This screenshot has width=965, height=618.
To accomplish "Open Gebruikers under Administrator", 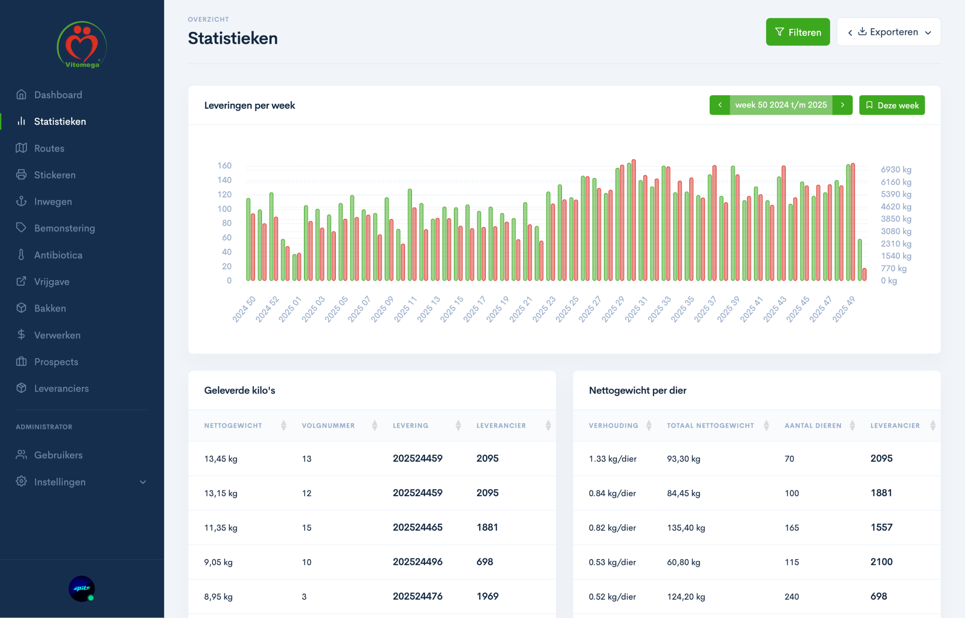I will (x=58, y=455).
